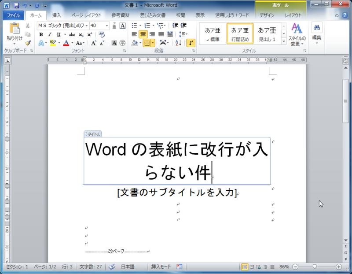The width and height of the screenshot is (352, 274).
Task: Click the Sort A-Z icon
Action: point(178,43)
